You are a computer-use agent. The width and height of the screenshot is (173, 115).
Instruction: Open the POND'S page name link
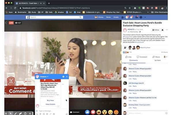point(131,29)
